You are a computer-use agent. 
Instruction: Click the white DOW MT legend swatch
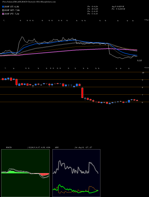pos(3,10)
